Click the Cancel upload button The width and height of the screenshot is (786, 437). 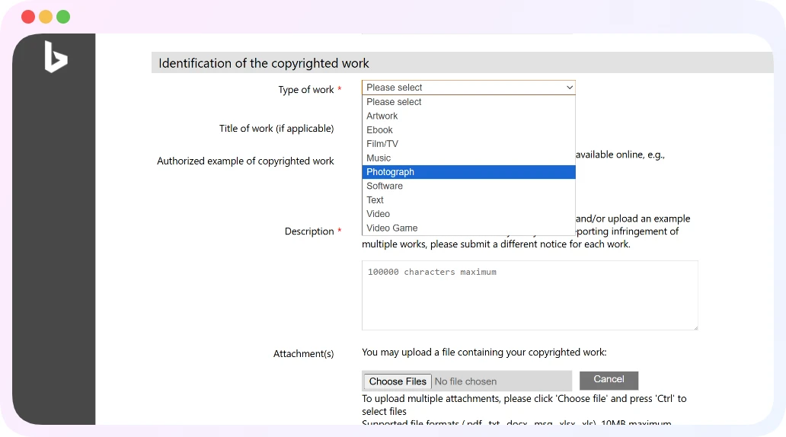(x=609, y=380)
